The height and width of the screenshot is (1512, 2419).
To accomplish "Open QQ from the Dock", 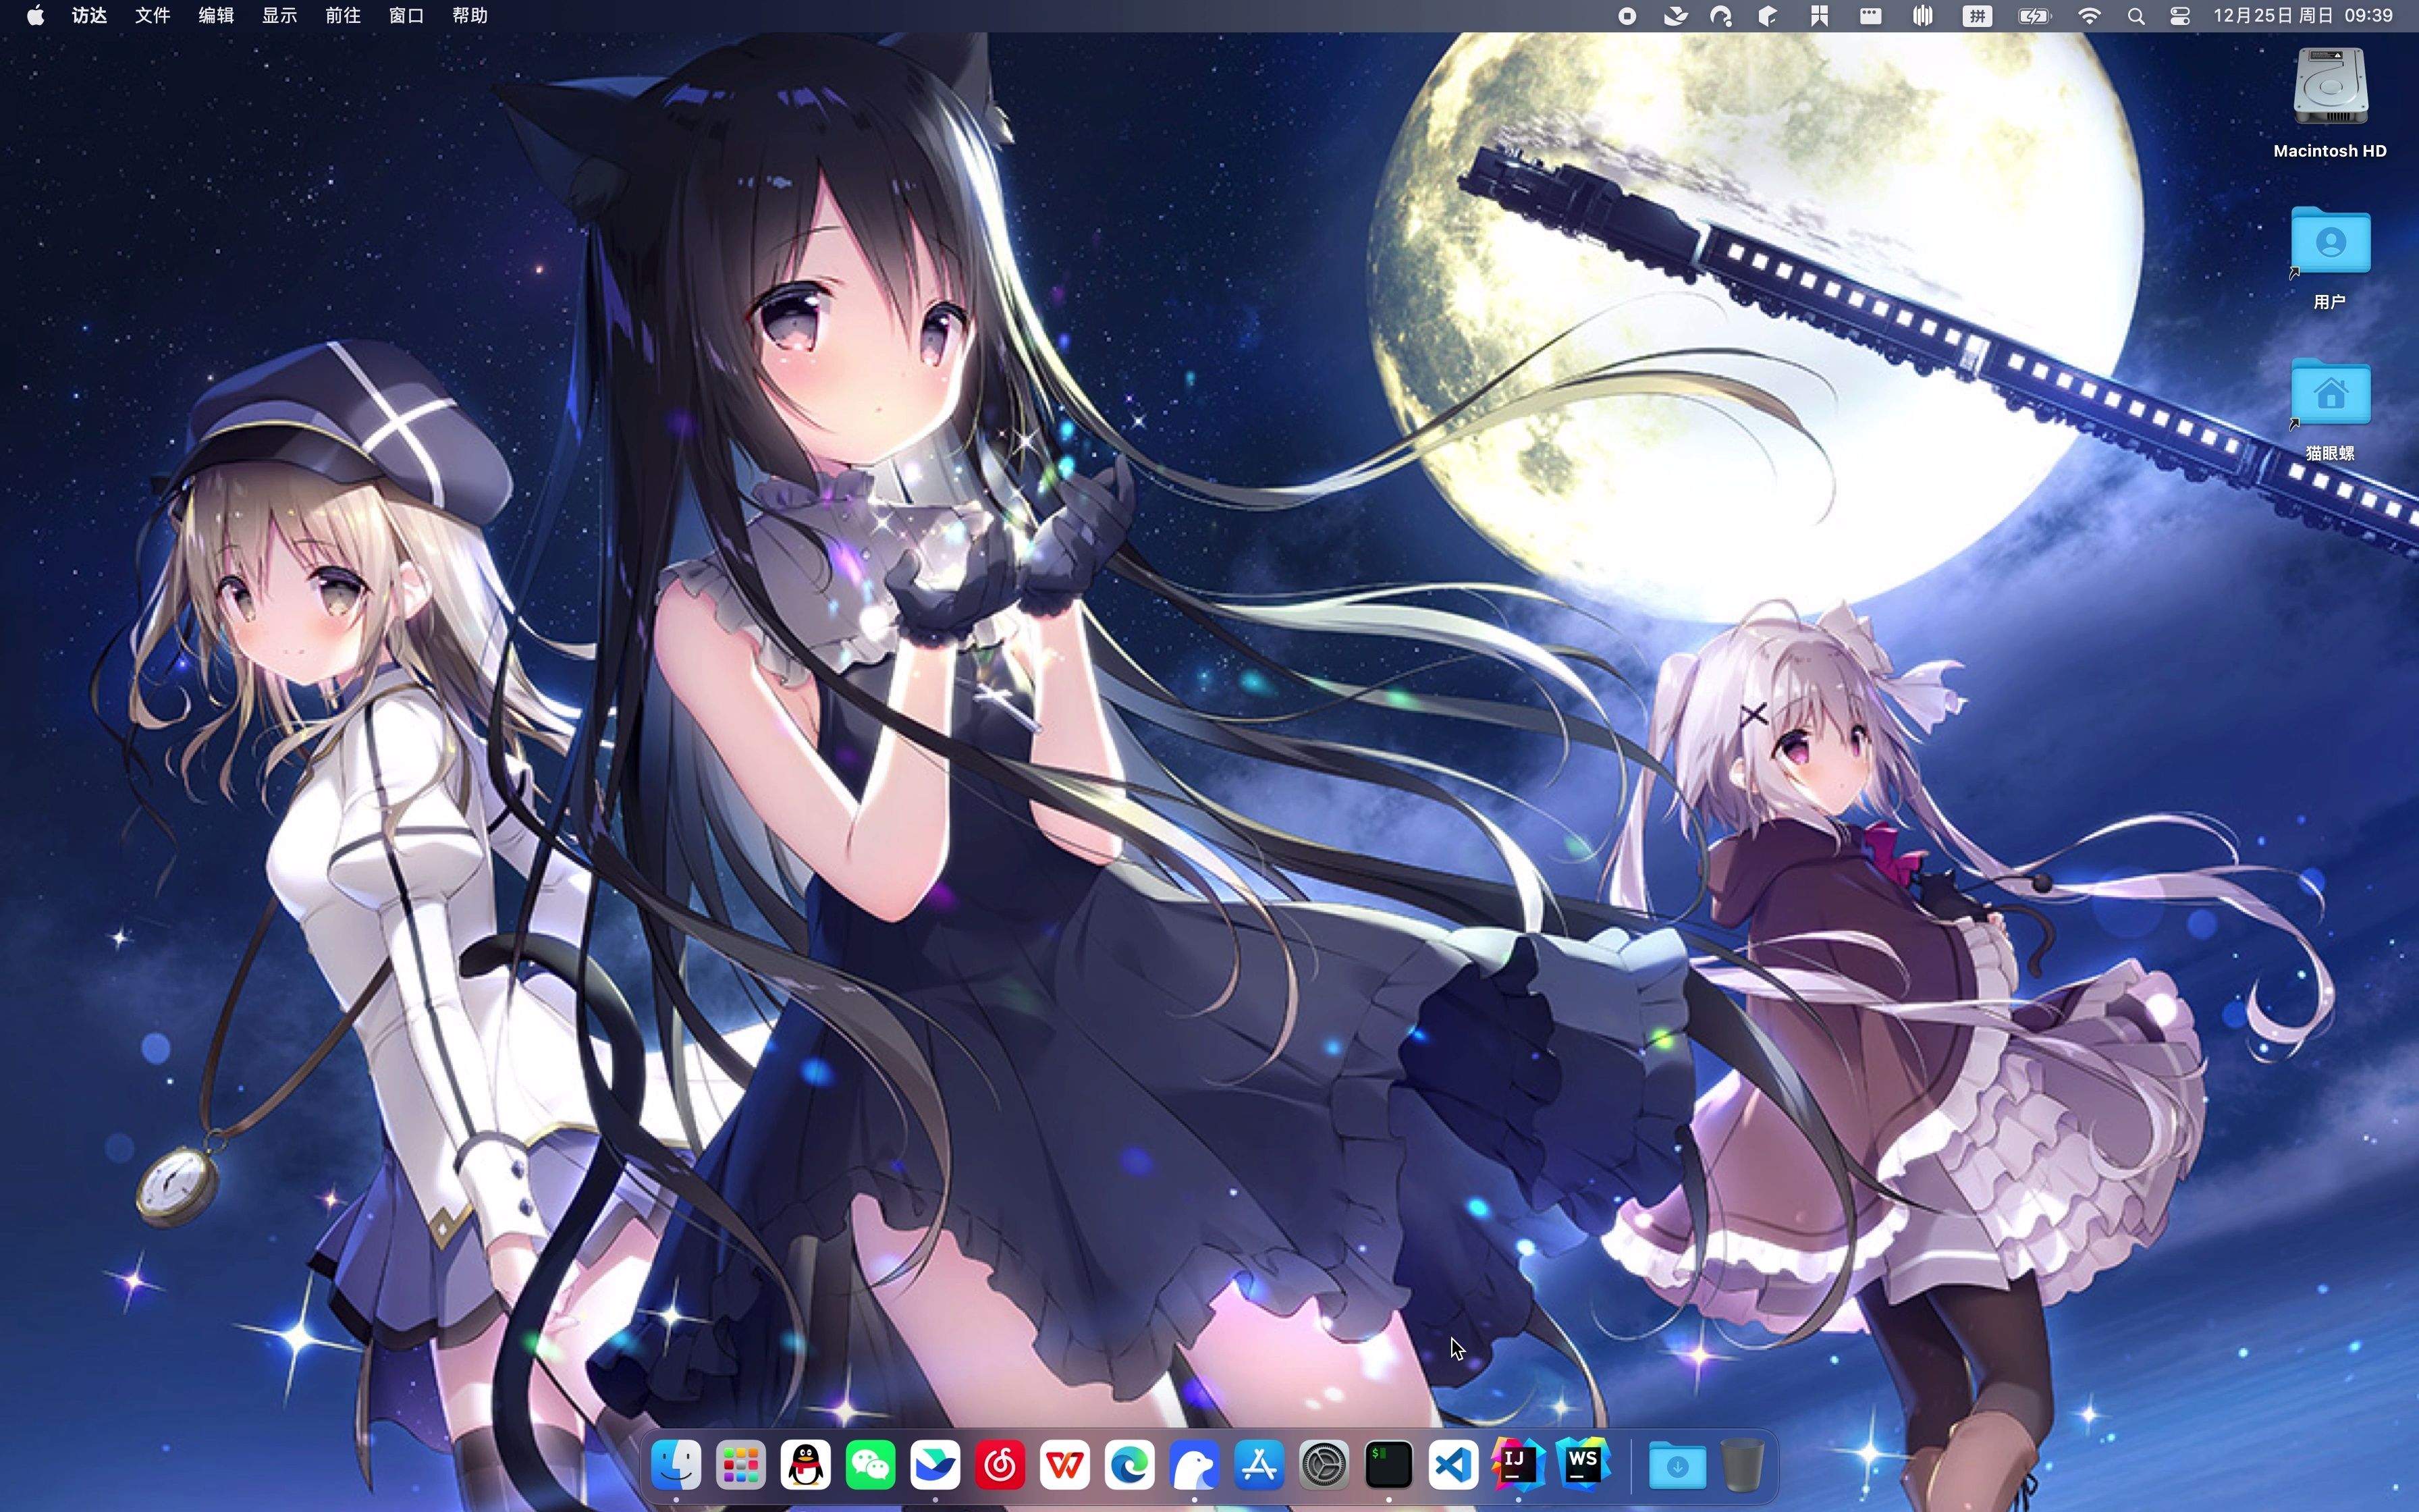I will pyautogui.click(x=806, y=1466).
